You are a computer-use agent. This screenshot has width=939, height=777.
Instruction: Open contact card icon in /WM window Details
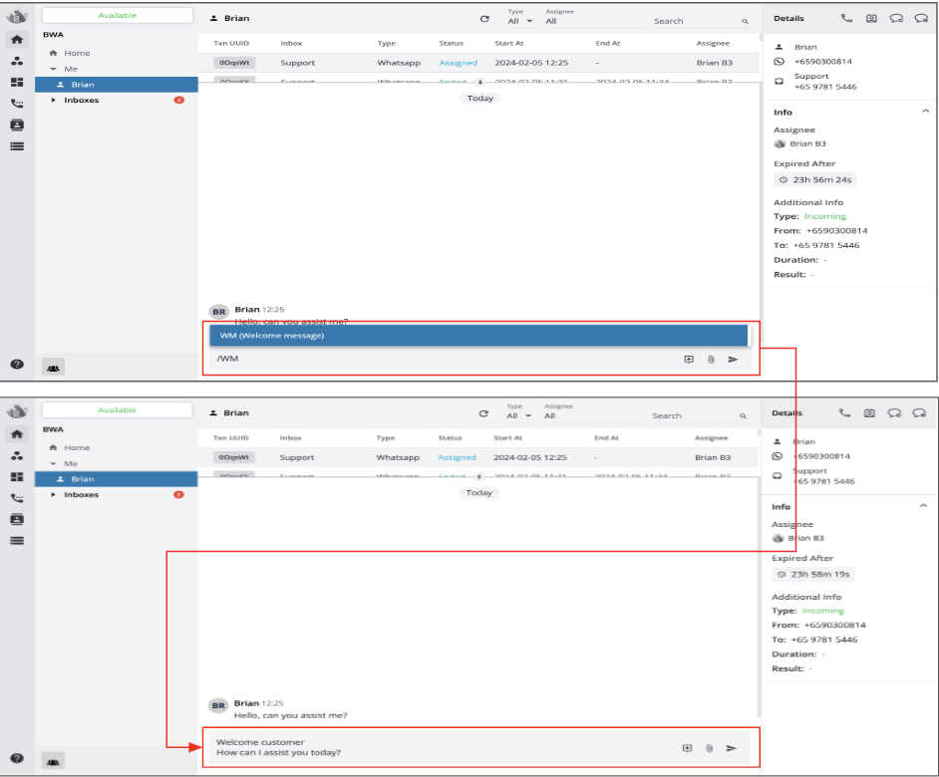click(x=871, y=19)
